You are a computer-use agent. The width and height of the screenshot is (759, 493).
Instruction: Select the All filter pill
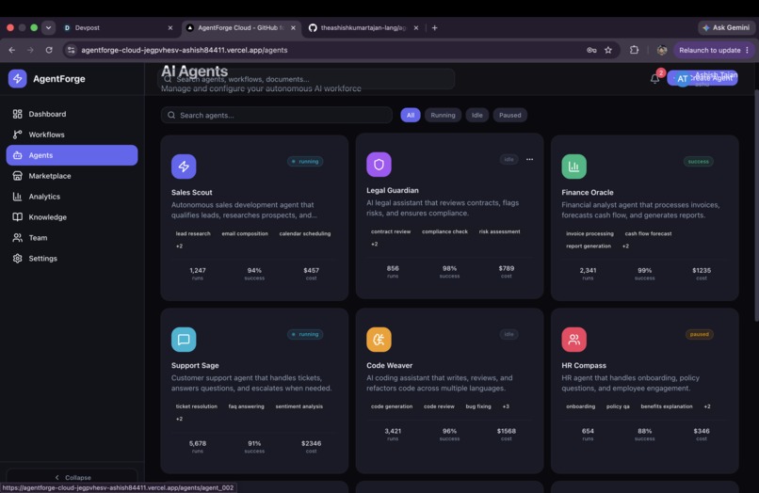tap(411, 115)
